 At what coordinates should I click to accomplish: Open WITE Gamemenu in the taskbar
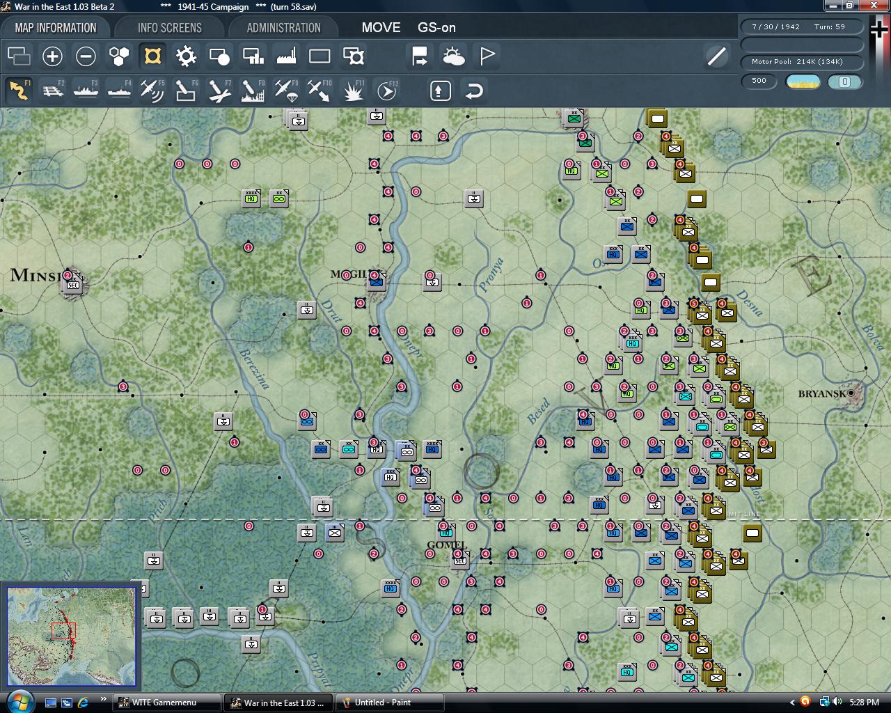click(166, 703)
